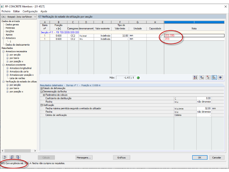The width and height of the screenshot is (229, 172).
Task: Select Lista de varões item
Action: tap(17, 78)
